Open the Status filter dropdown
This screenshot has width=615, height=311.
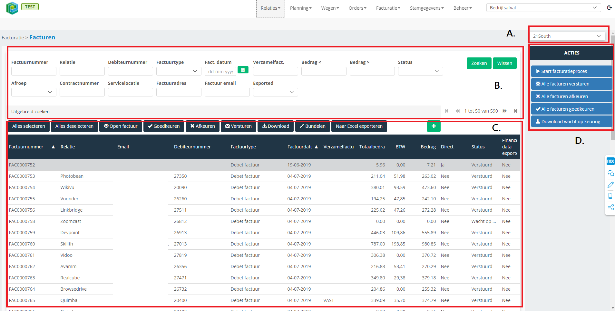tap(420, 71)
